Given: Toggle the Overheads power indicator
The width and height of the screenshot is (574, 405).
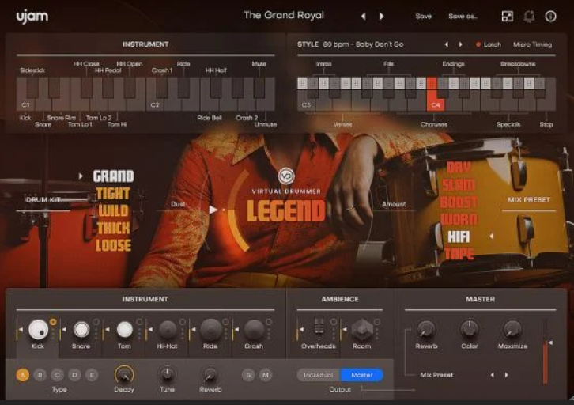Looking at the screenshot, I should click(x=334, y=322).
